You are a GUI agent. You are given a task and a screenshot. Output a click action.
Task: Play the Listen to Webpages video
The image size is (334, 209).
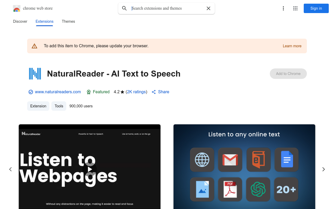click(x=90, y=169)
